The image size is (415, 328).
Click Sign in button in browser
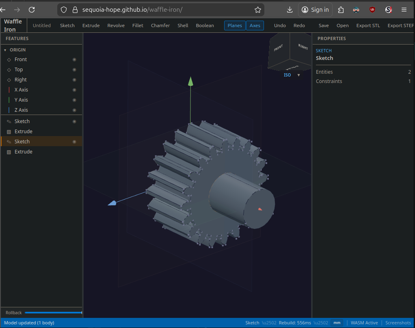tap(315, 10)
